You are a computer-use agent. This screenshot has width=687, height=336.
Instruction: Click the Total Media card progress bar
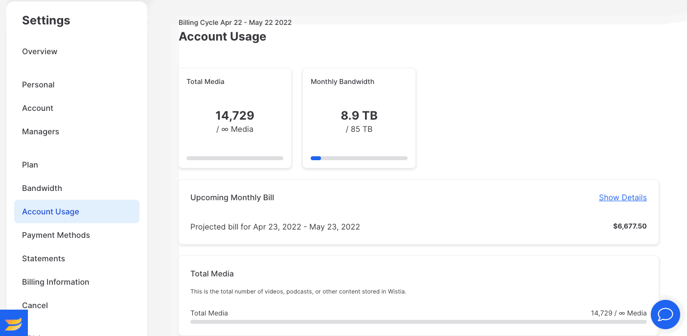(235, 158)
